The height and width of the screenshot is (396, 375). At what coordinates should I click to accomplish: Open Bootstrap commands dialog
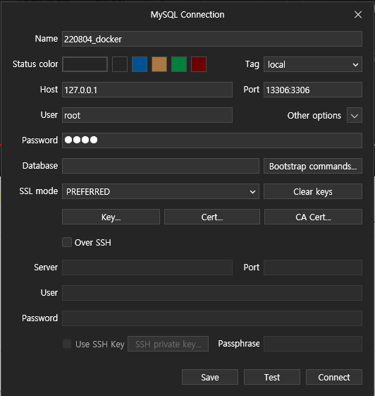coord(313,166)
